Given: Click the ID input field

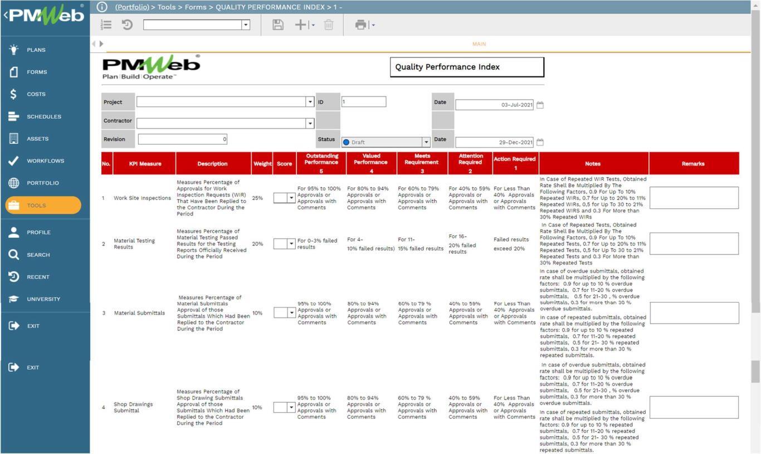Looking at the screenshot, I should coord(364,102).
